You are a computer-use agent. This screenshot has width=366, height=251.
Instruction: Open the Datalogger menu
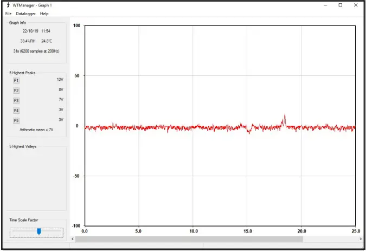pos(25,14)
